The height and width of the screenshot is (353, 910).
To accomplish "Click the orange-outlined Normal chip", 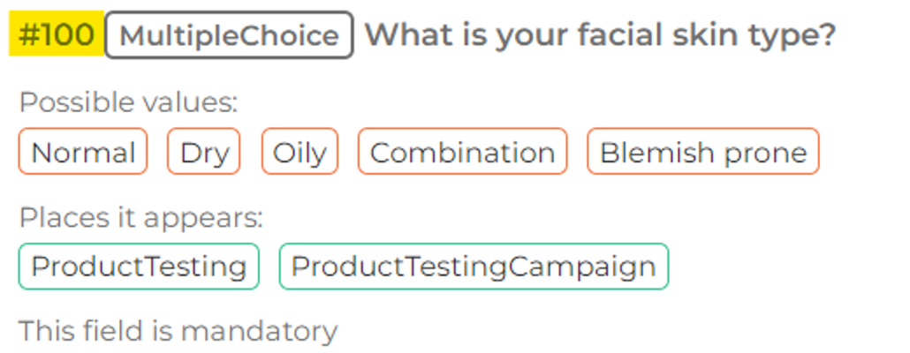I will coord(83,152).
